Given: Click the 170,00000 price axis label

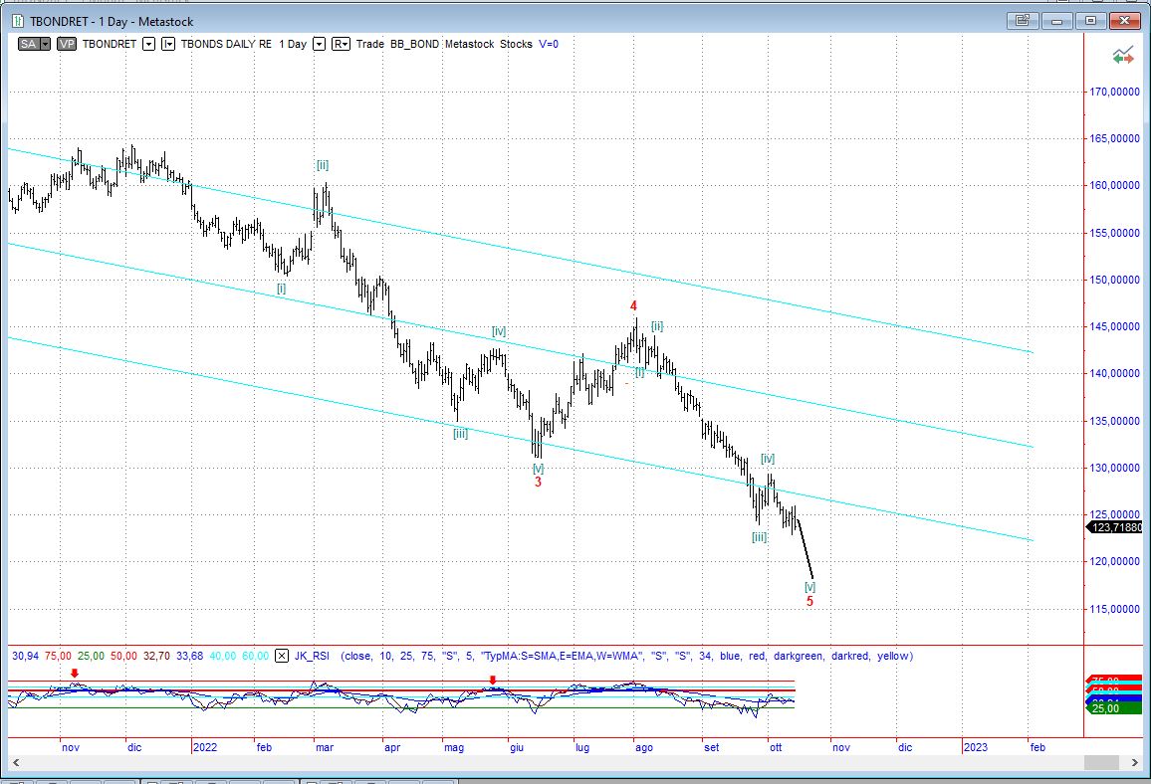Looking at the screenshot, I should 1114,92.
